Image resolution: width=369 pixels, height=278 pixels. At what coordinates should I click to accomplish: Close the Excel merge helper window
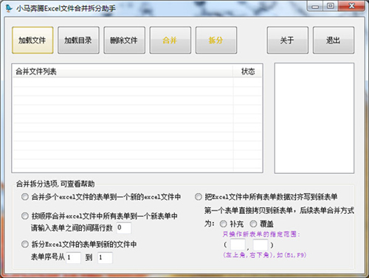pyautogui.click(x=351, y=7)
